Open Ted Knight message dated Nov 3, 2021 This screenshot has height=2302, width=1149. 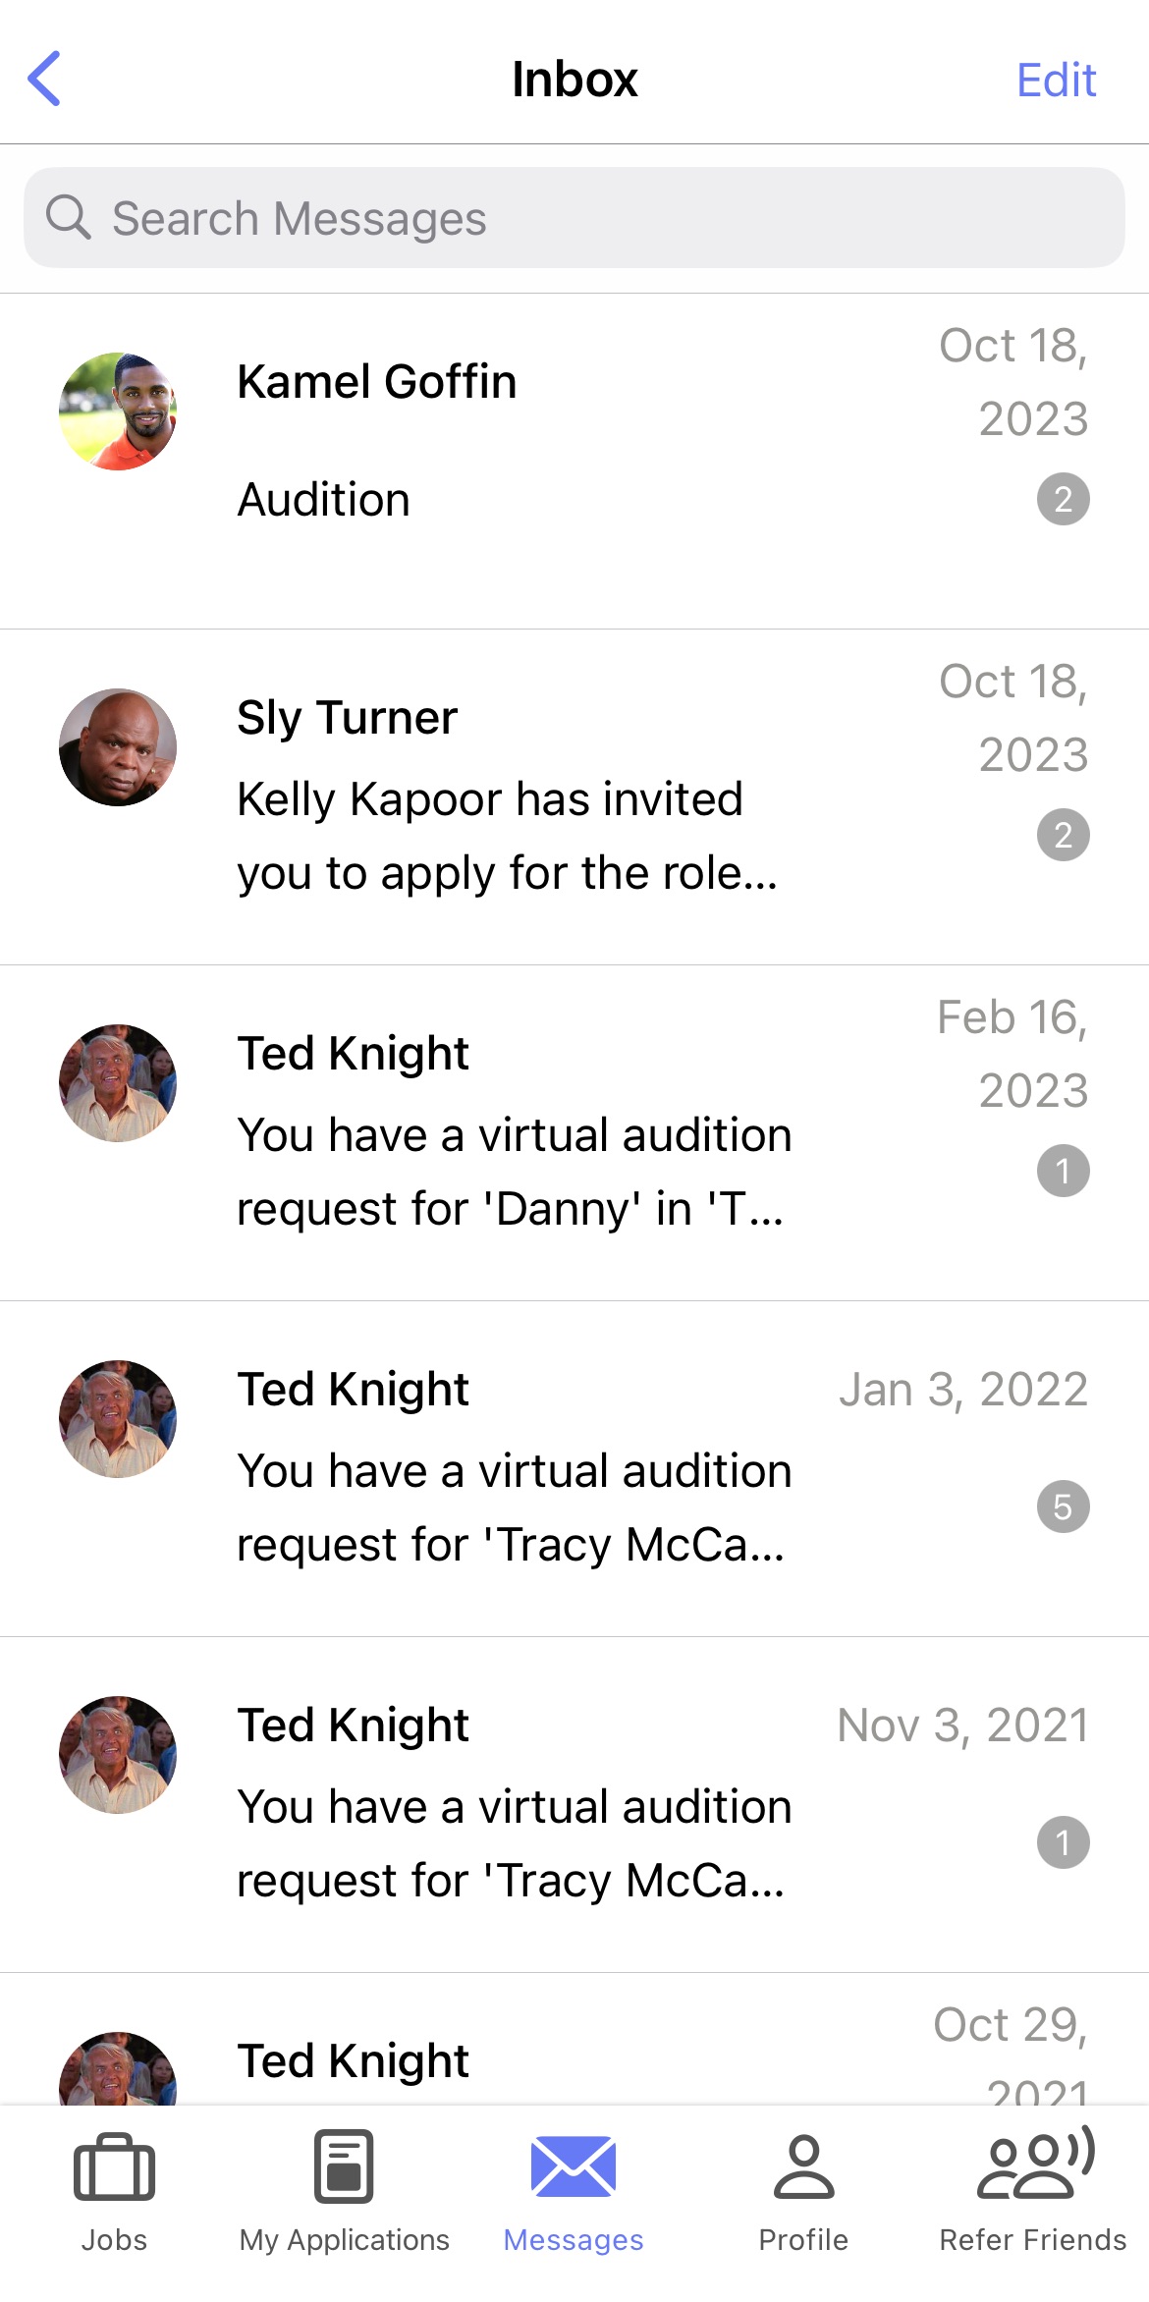(x=574, y=1805)
